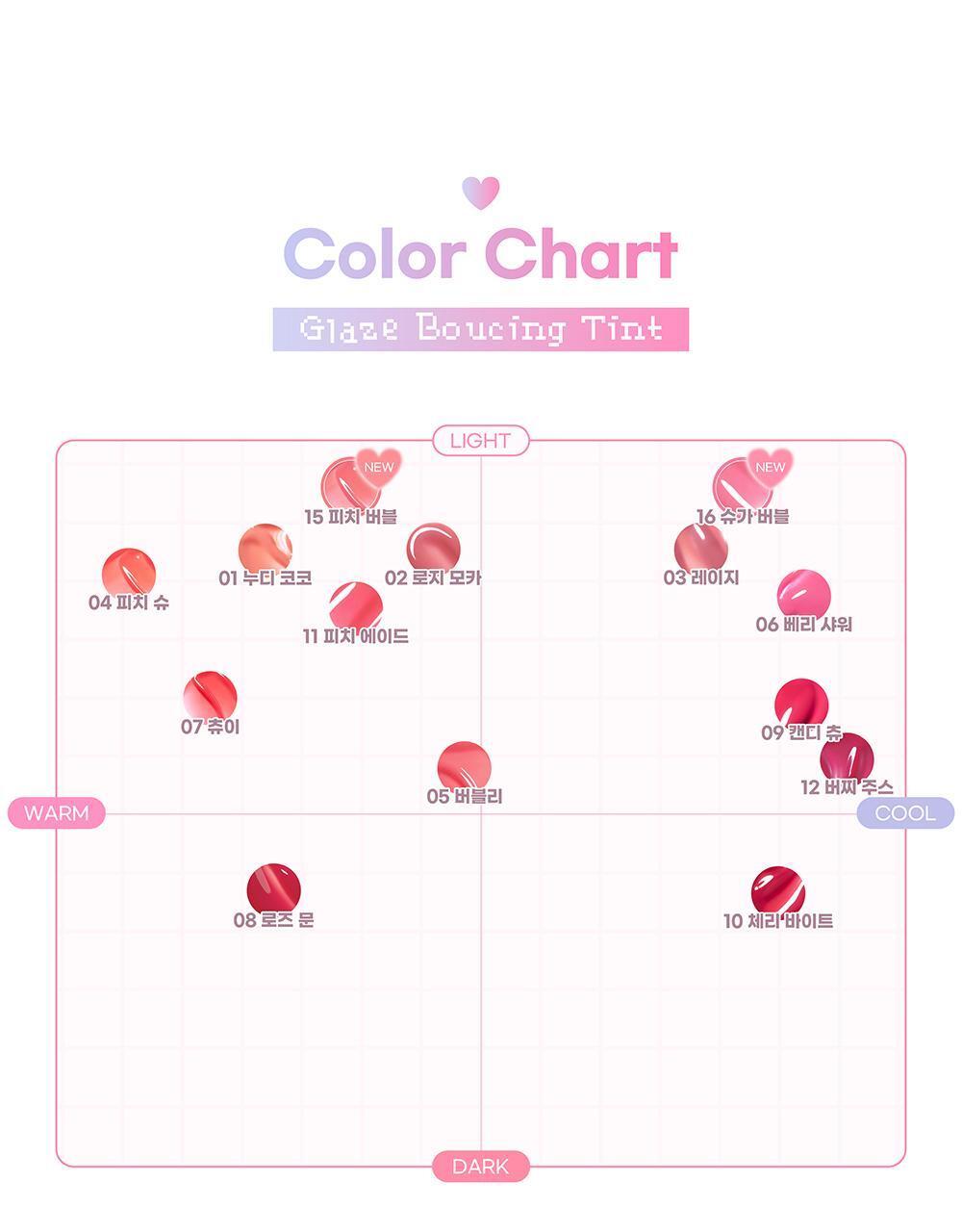Viewport: 962px width, 1232px height.
Task: Pick the 02 로지 모카 swatch
Action: coord(433,549)
